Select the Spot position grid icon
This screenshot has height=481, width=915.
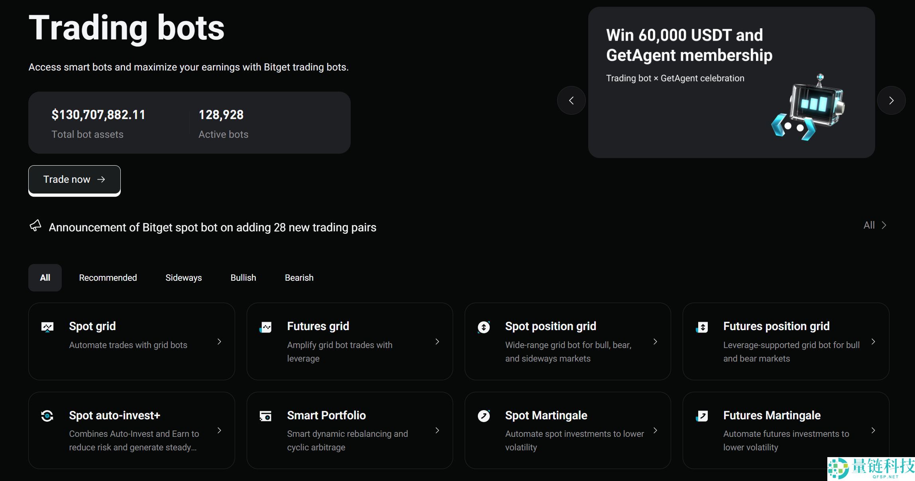pyautogui.click(x=483, y=327)
